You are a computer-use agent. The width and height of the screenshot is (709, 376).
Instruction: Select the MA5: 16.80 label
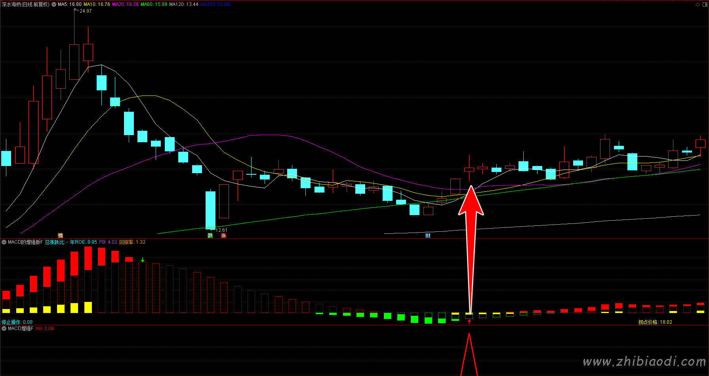tap(70, 4)
